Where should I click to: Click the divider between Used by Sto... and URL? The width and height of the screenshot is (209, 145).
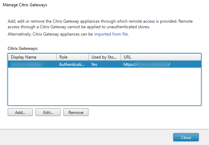coord(121,57)
